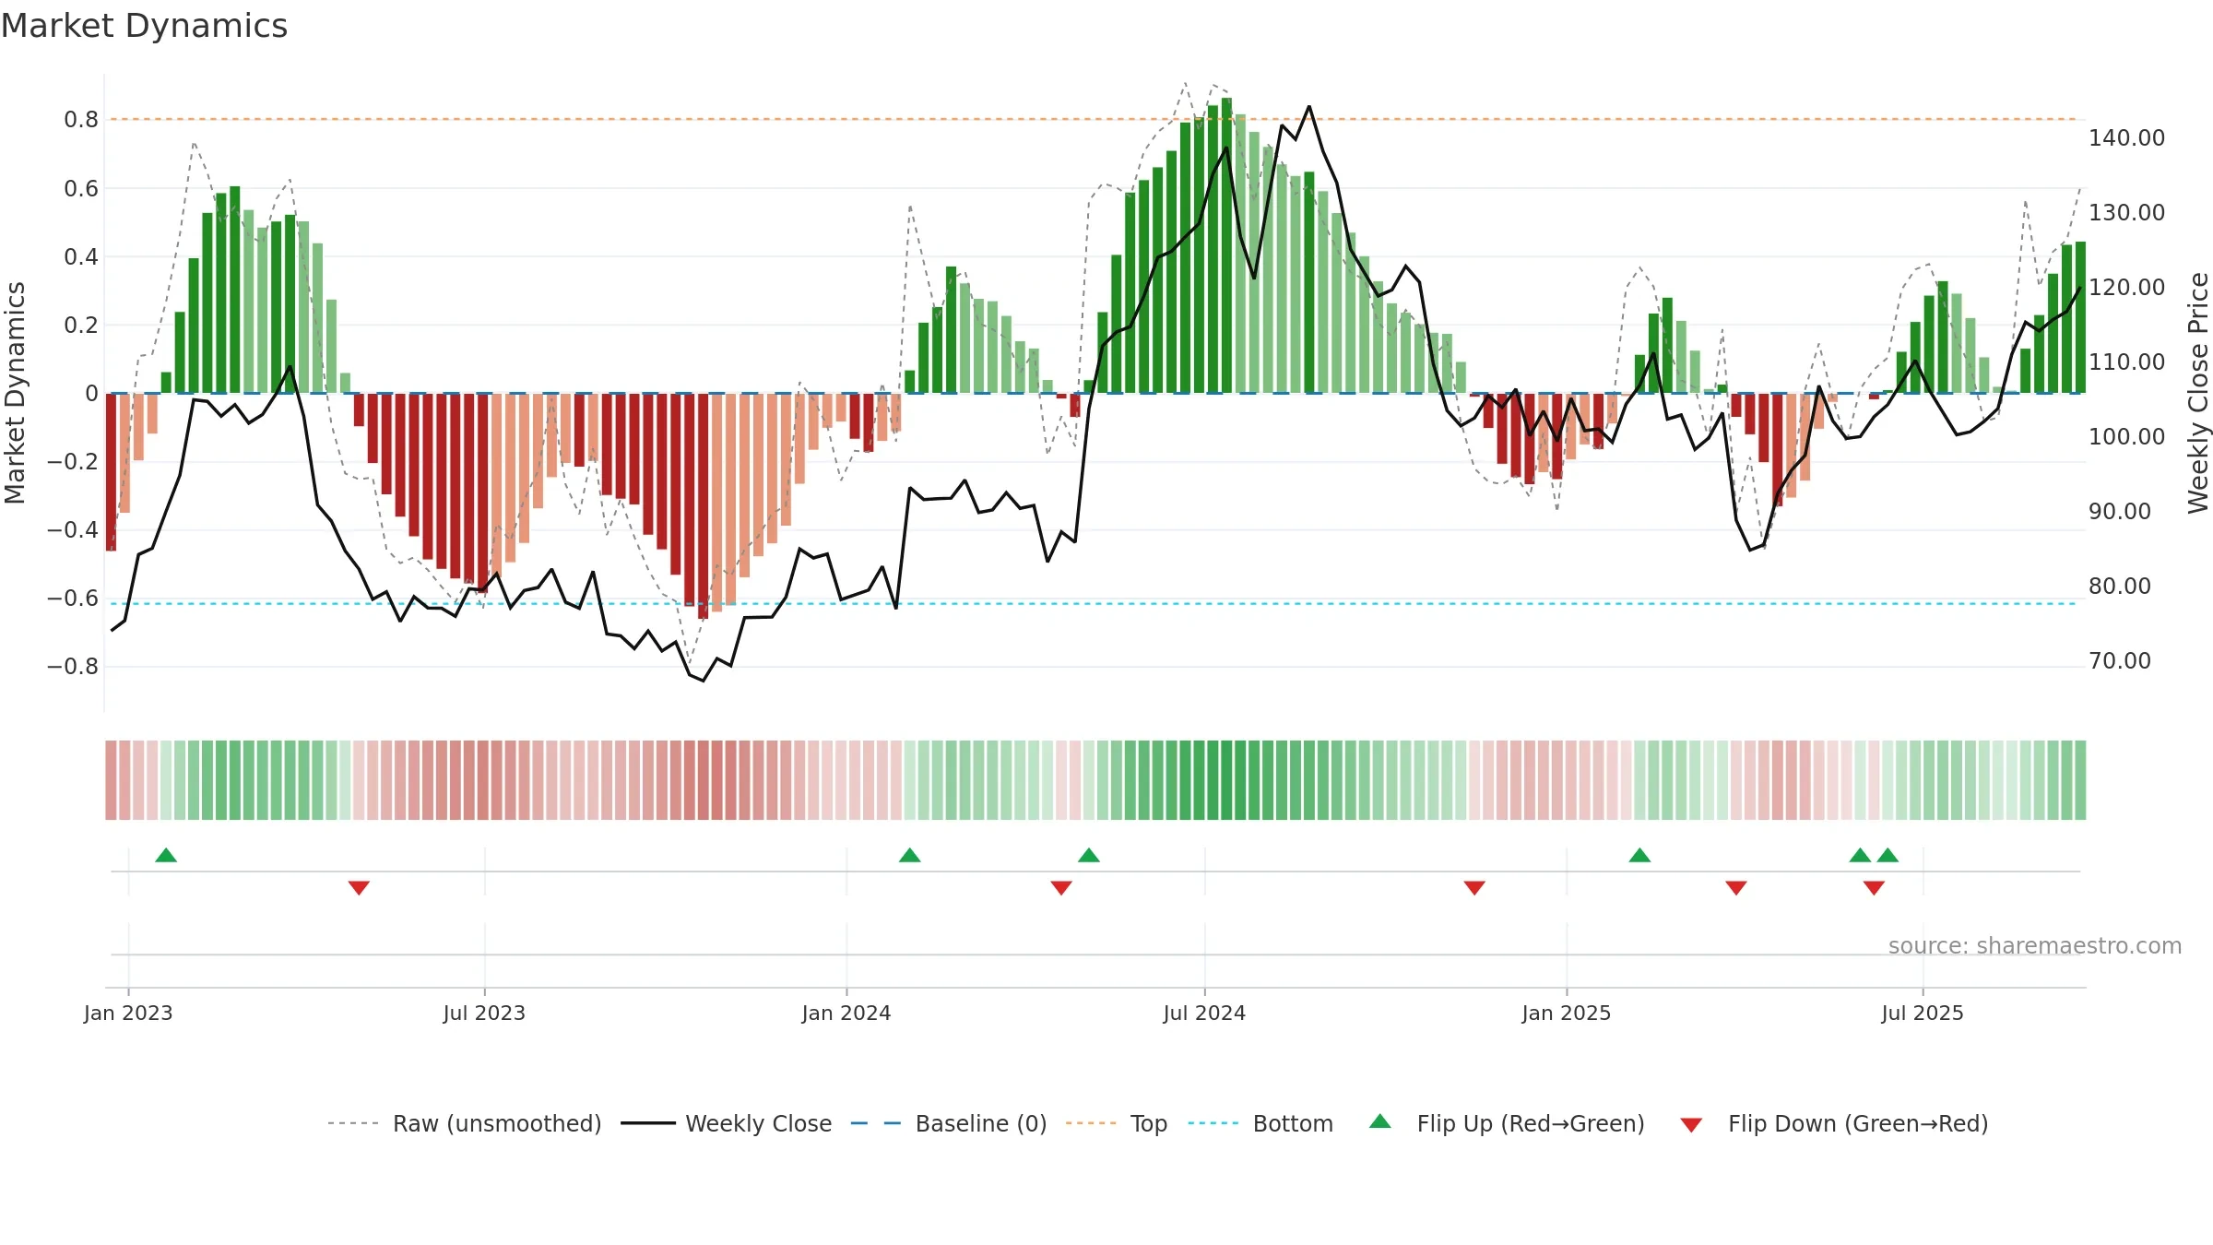This screenshot has height=1245, width=2213.
Task: Click the Jul 2024 x-axis label
Action: coord(1204,1013)
